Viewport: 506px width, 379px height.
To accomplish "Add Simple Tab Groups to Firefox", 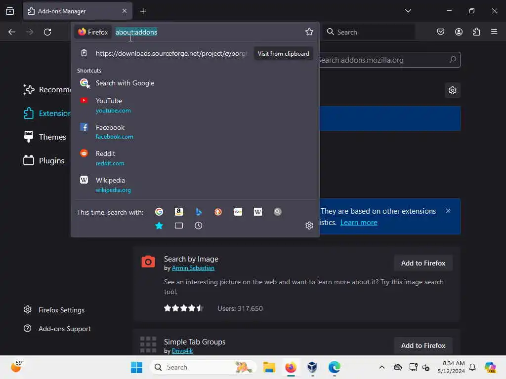I will click(x=423, y=345).
